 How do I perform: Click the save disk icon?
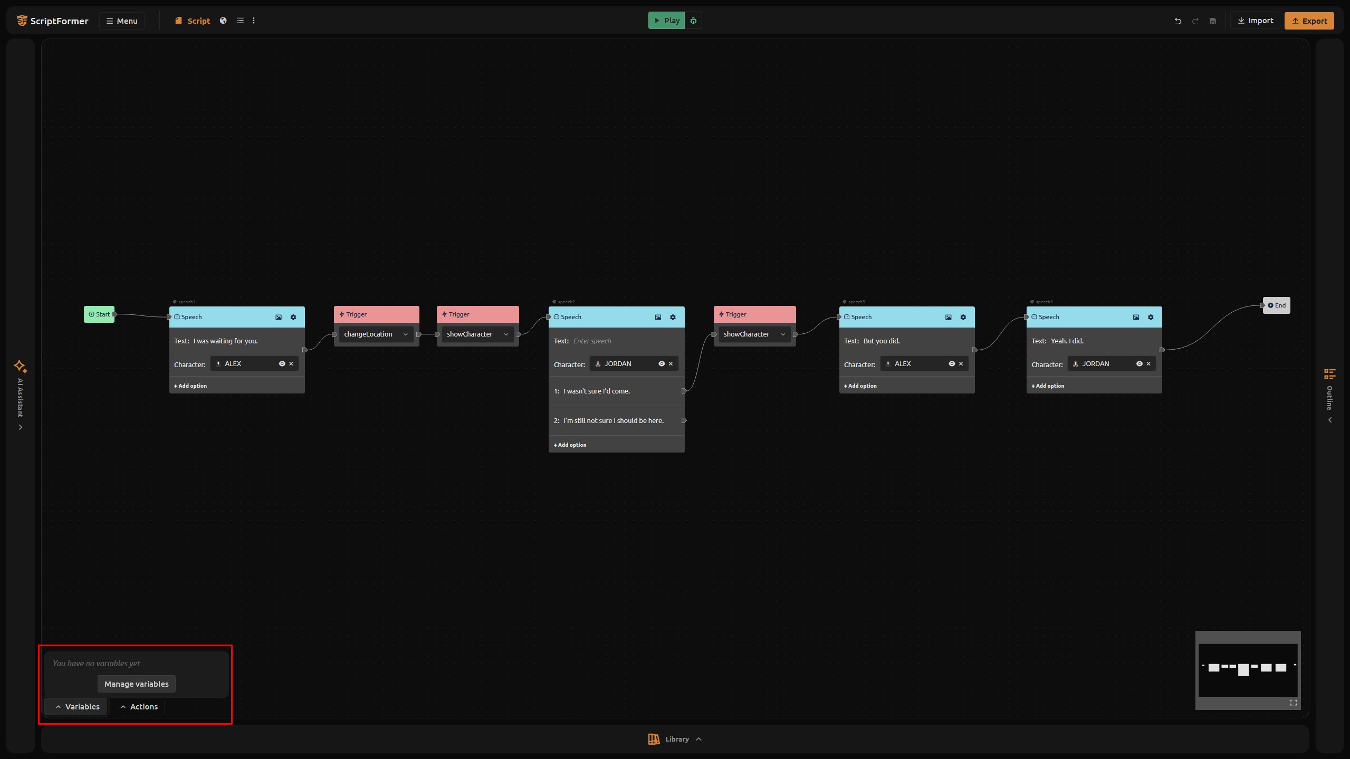[x=1213, y=21]
